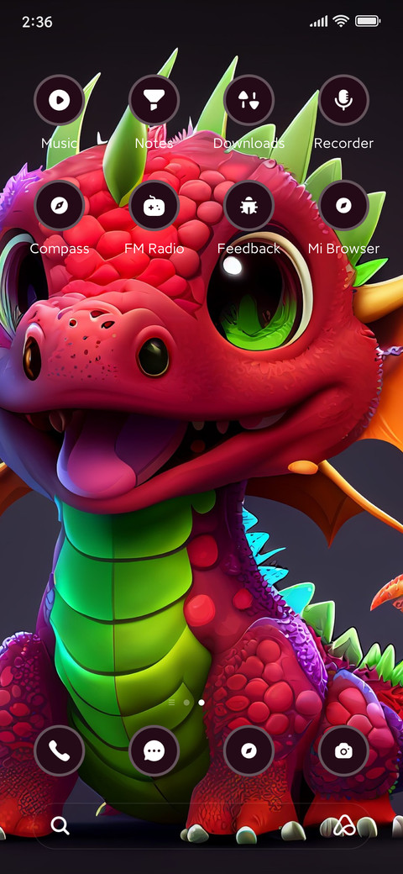This screenshot has height=874, width=403.
Task: Open the browser compass dock icon
Action: coord(249,750)
